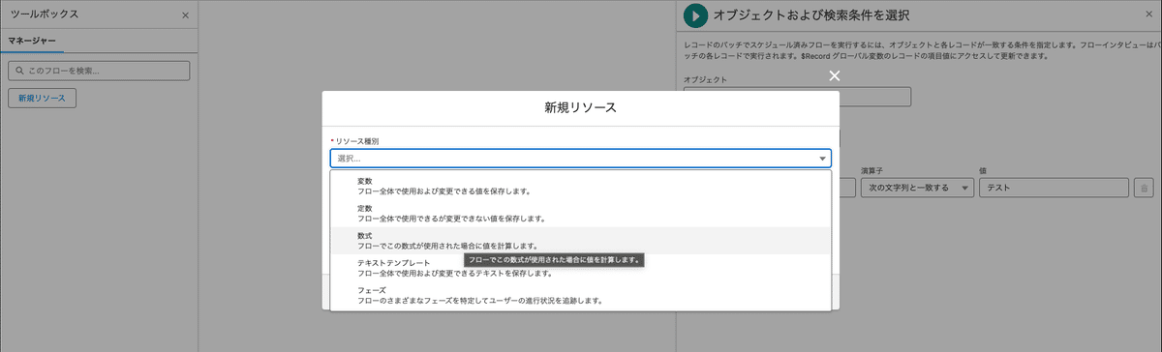This screenshot has height=352, width=1162.
Task: Click the search magnifier icon in toolbox
Action: 18,71
